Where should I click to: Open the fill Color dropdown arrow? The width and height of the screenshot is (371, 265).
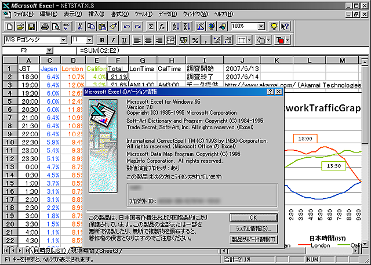coord(268,40)
